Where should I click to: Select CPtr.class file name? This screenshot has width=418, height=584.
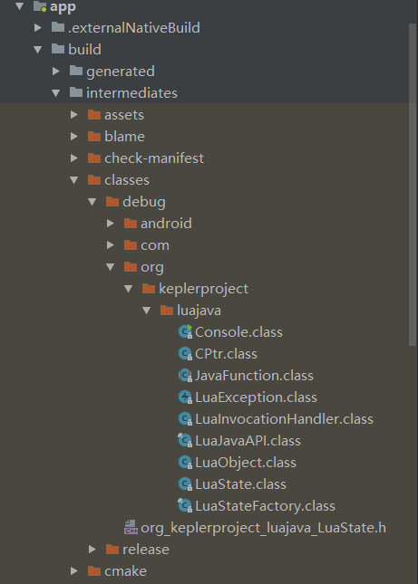click(x=226, y=353)
